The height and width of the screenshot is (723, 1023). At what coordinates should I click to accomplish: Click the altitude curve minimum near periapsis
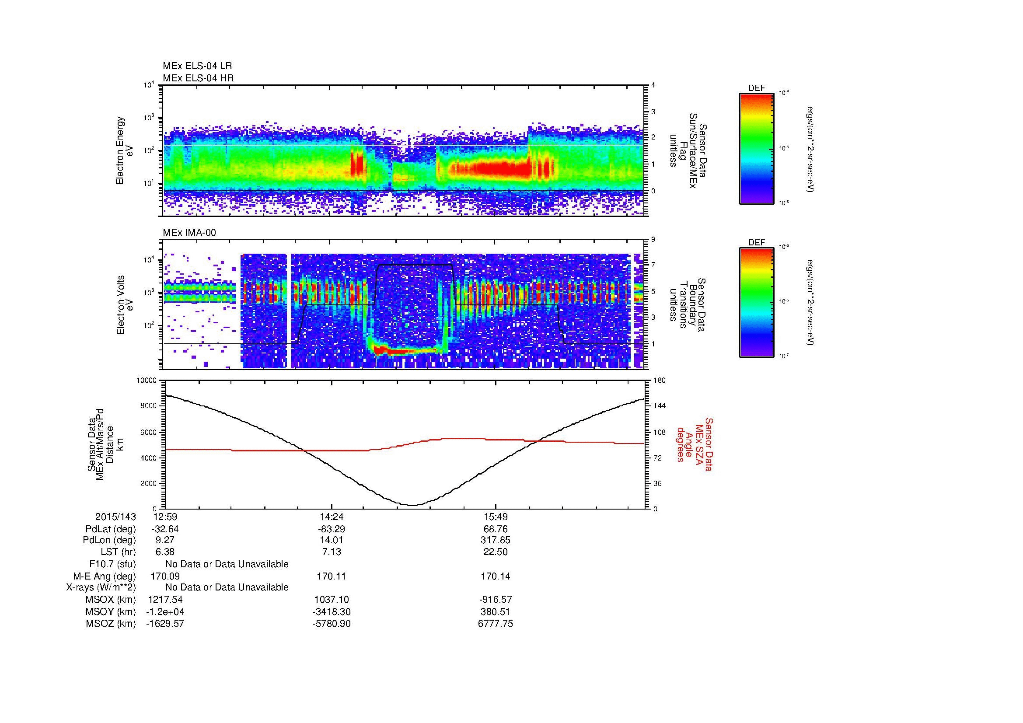[x=412, y=505]
